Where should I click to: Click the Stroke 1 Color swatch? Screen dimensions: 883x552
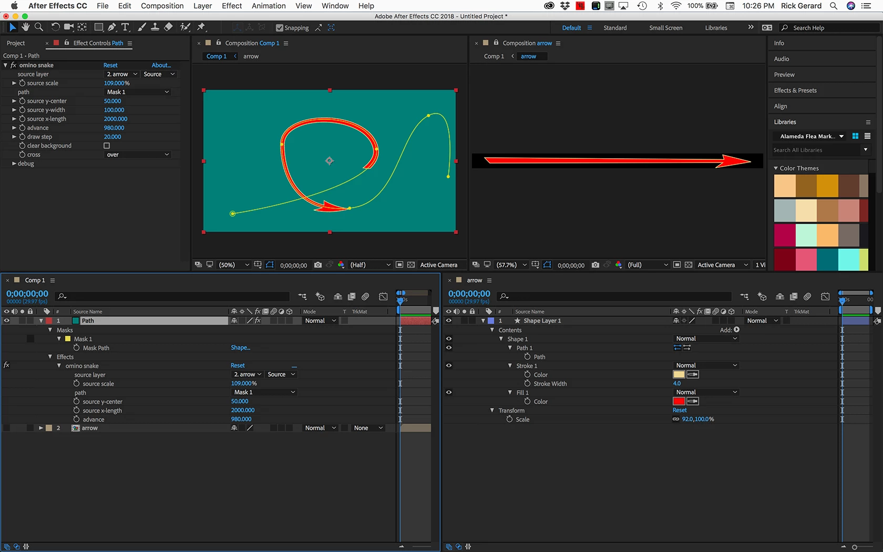(x=679, y=375)
